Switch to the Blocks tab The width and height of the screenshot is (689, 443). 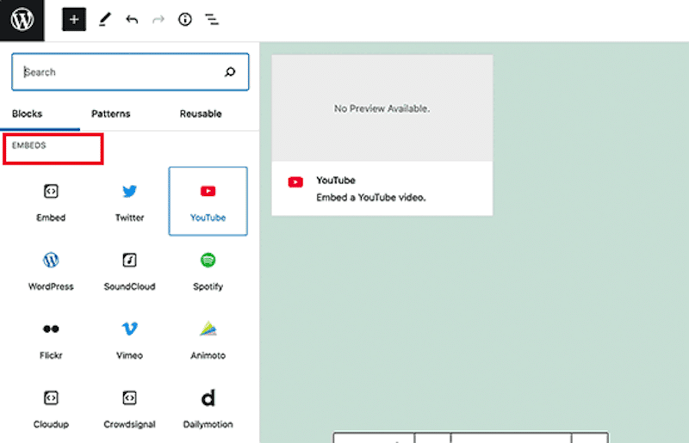point(28,114)
